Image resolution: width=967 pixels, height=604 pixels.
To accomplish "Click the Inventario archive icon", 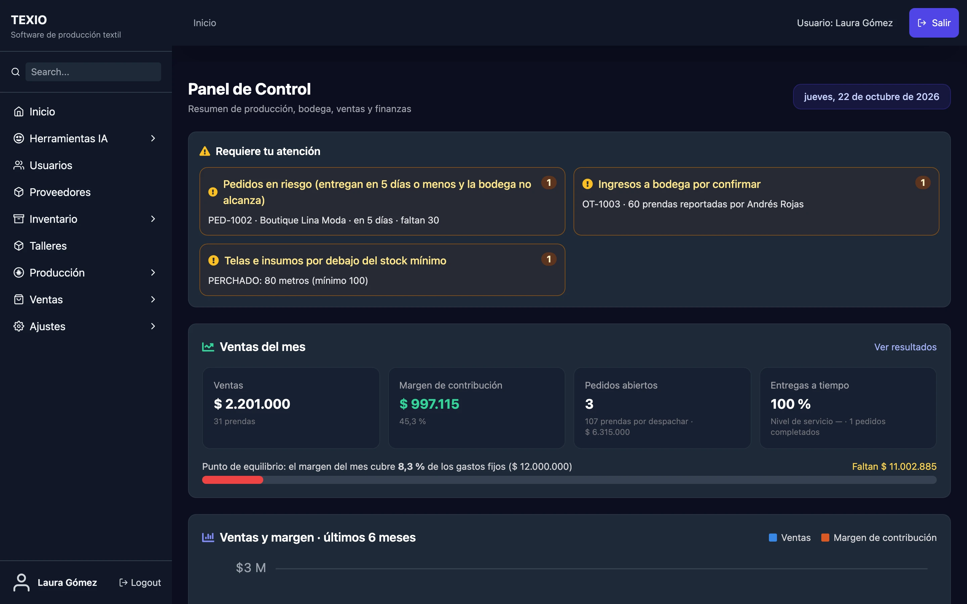I will 19,218.
